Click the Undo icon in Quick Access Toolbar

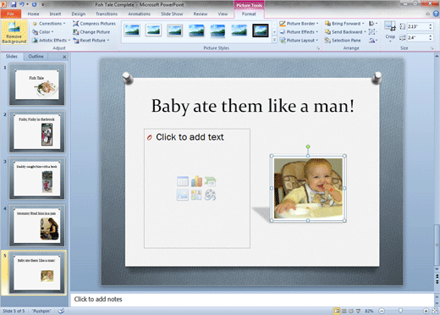tap(22, 4)
